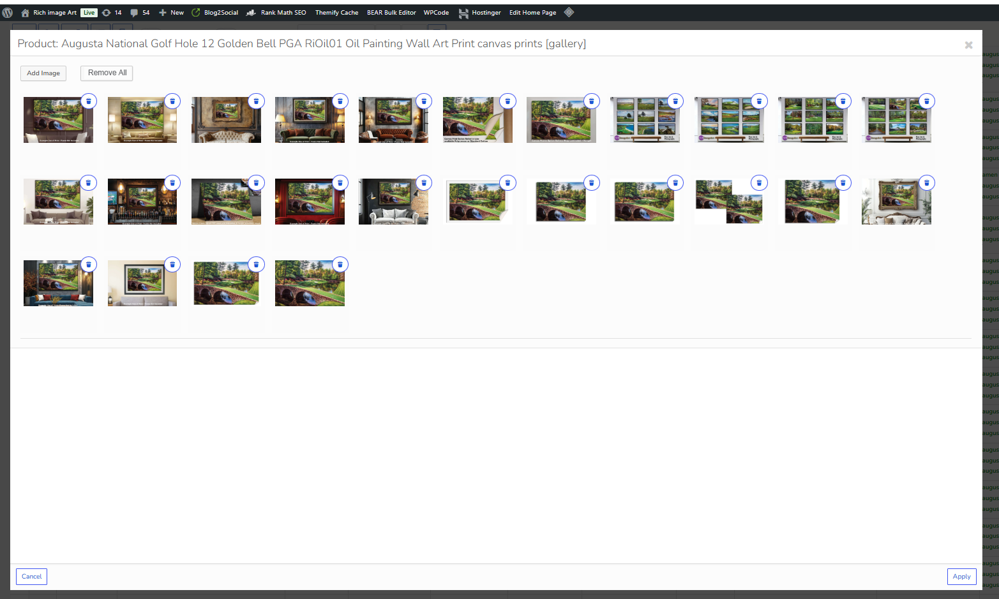Delete the first gallery image using its trash icon
Screen dimensions: 999x599
point(89,101)
